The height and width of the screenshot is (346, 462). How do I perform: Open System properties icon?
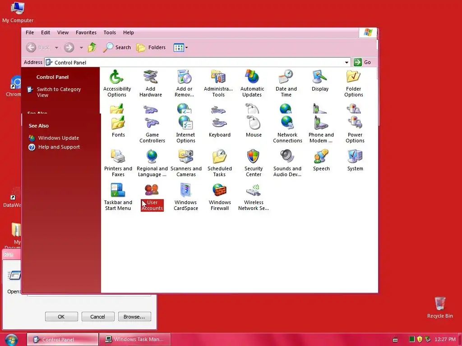pyautogui.click(x=355, y=160)
